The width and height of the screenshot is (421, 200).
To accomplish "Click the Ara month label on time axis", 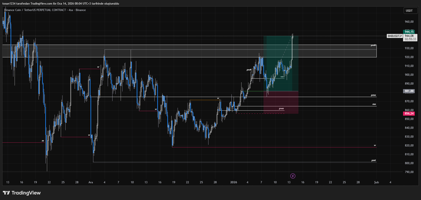I will point(91,182).
